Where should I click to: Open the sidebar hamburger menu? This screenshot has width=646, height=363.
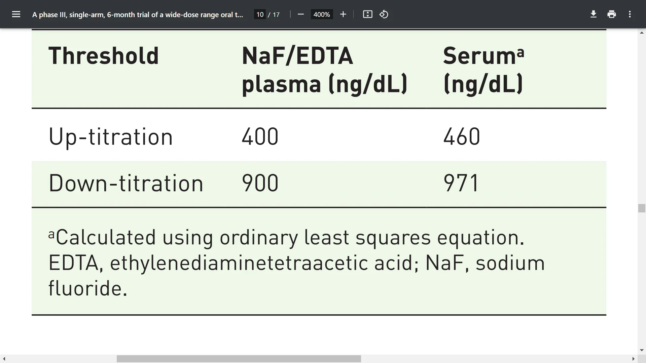tap(16, 14)
